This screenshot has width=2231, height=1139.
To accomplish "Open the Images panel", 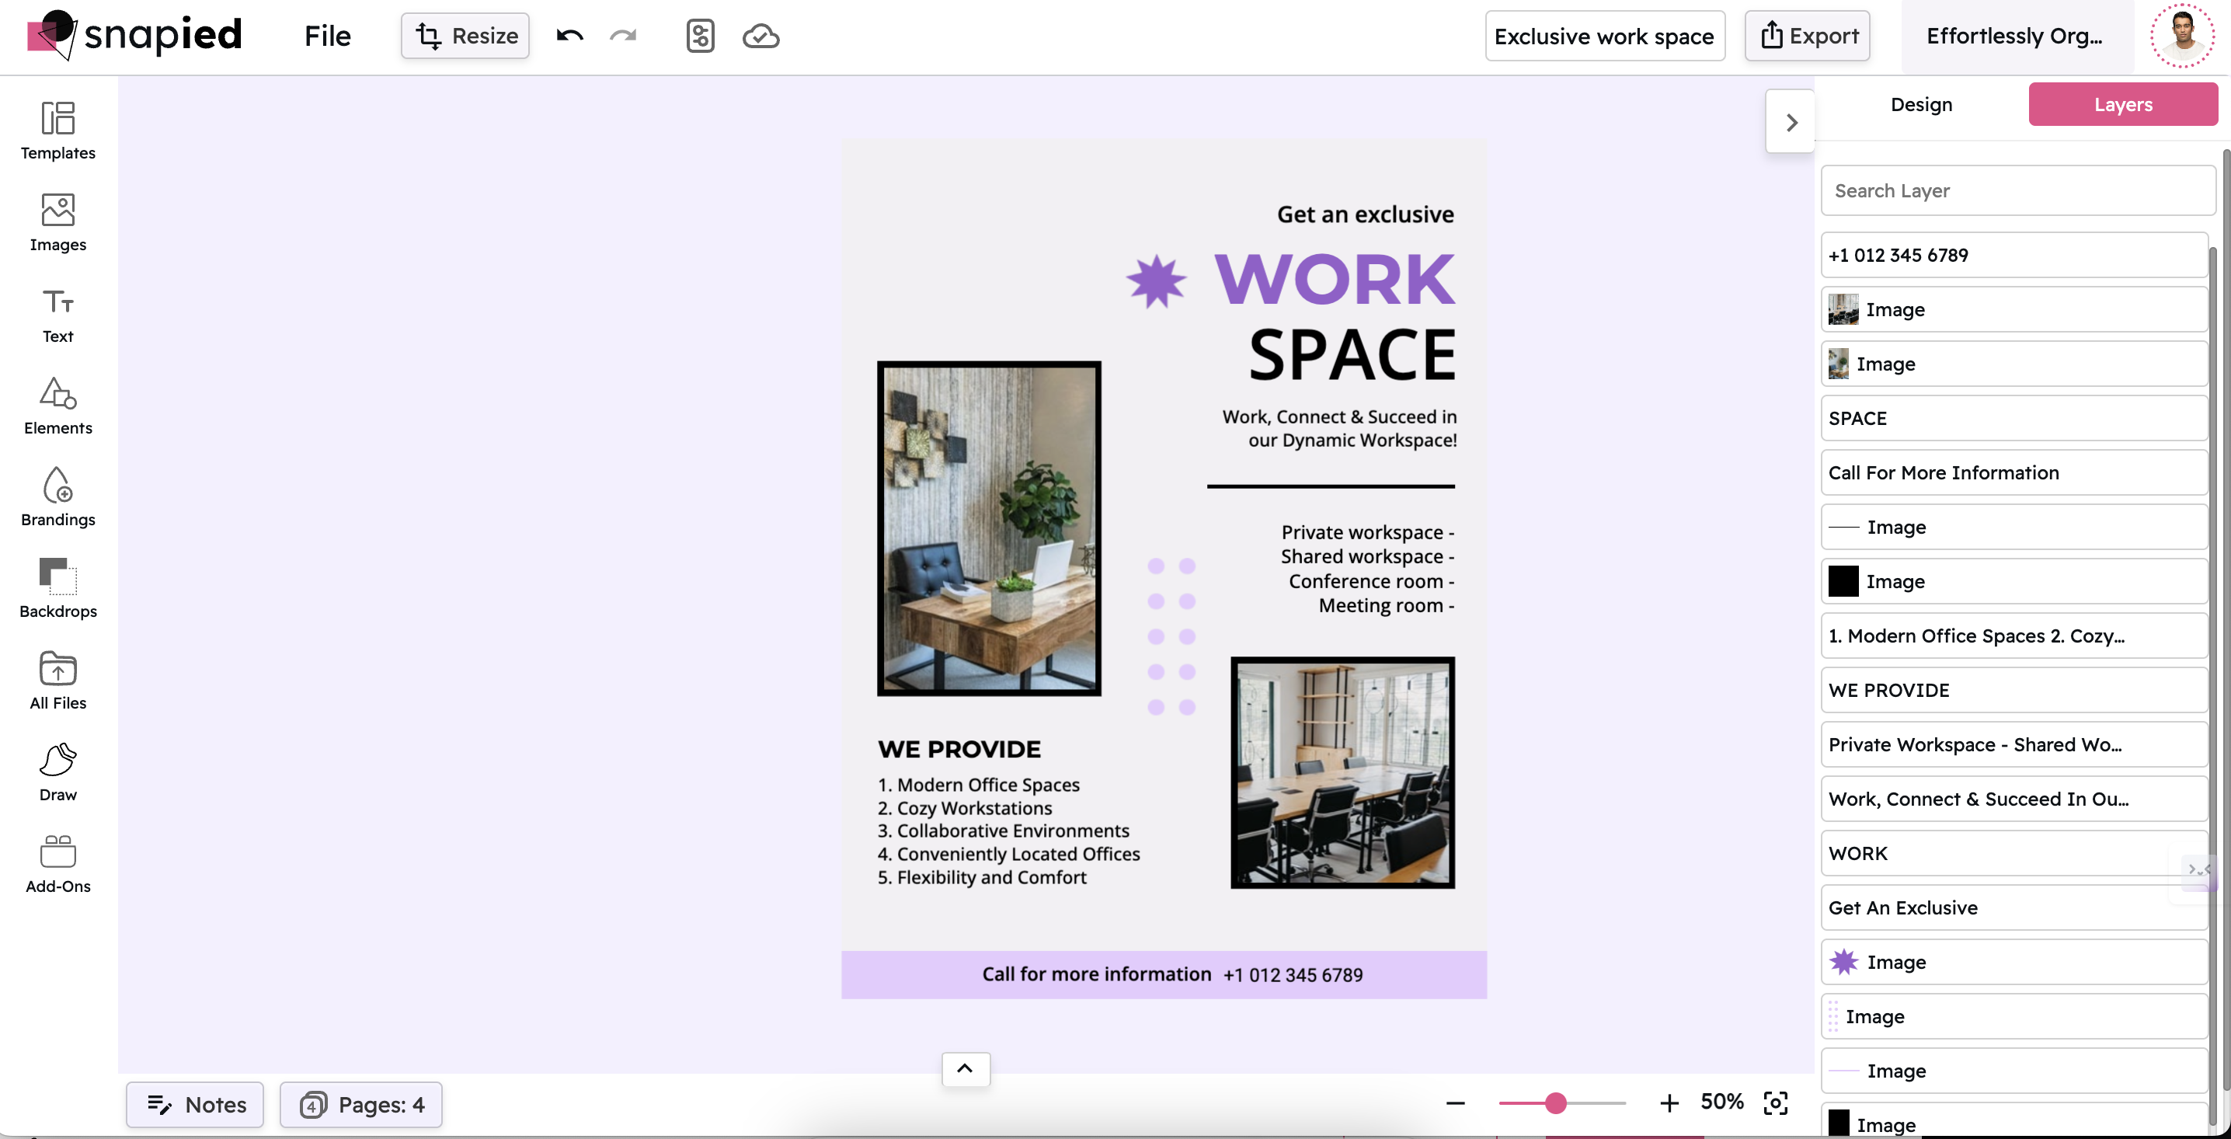I will point(58,223).
